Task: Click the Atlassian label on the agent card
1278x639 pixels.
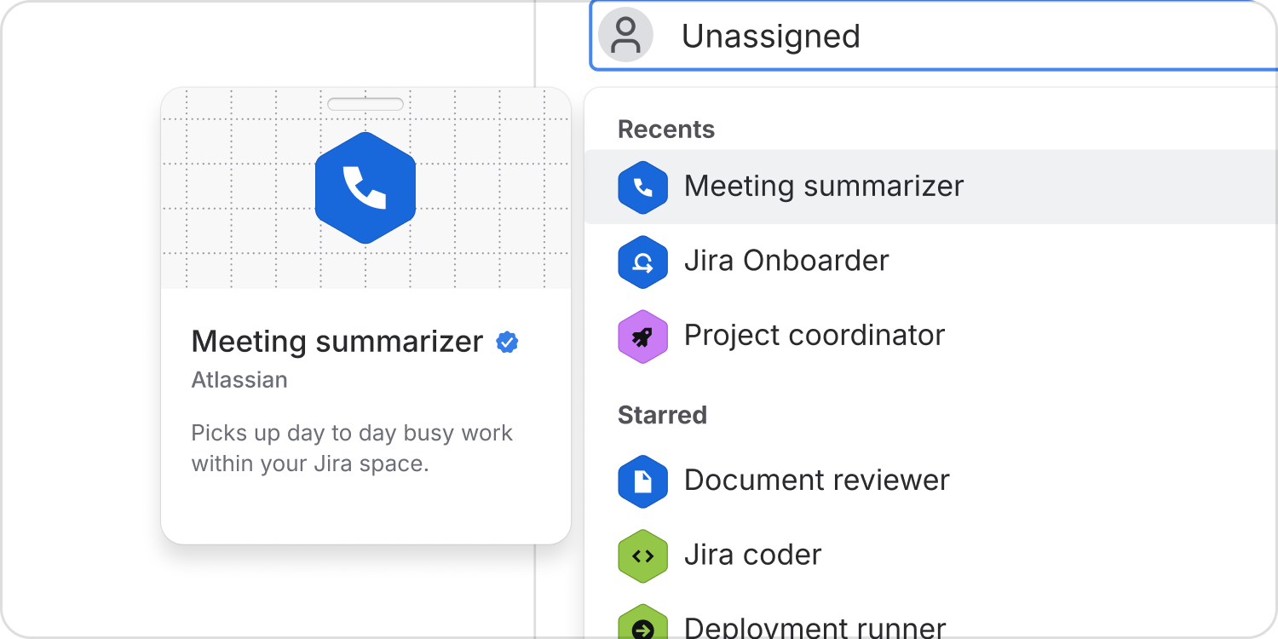Action: point(239,380)
